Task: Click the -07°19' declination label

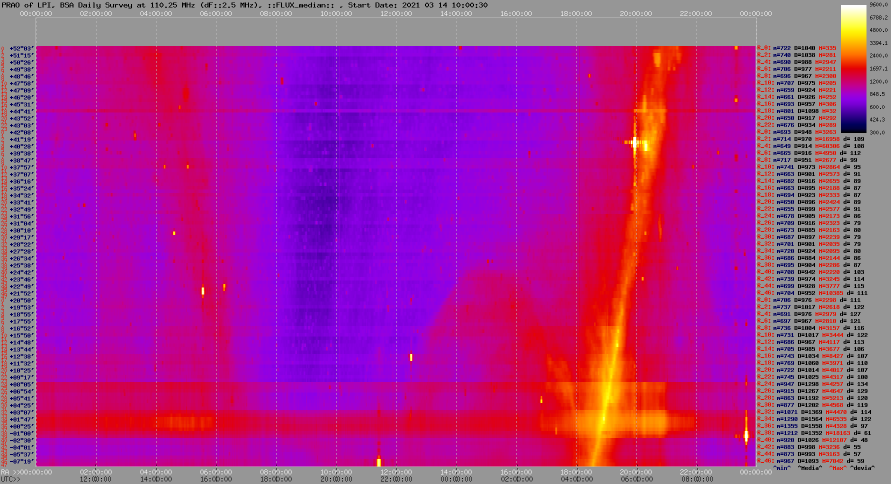Action: click(x=21, y=461)
